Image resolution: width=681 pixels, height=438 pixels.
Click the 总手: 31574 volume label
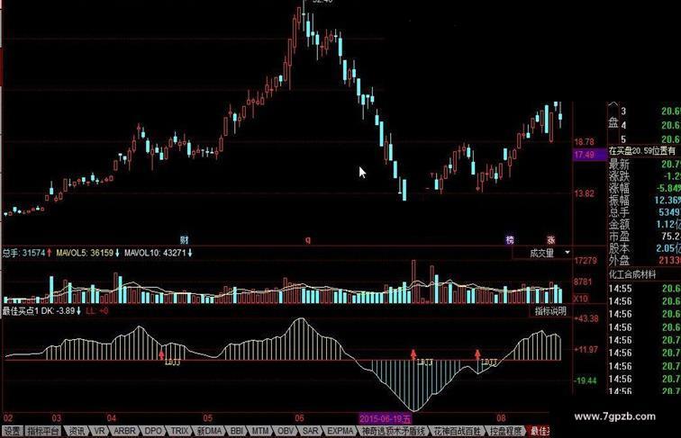[x=27, y=253]
